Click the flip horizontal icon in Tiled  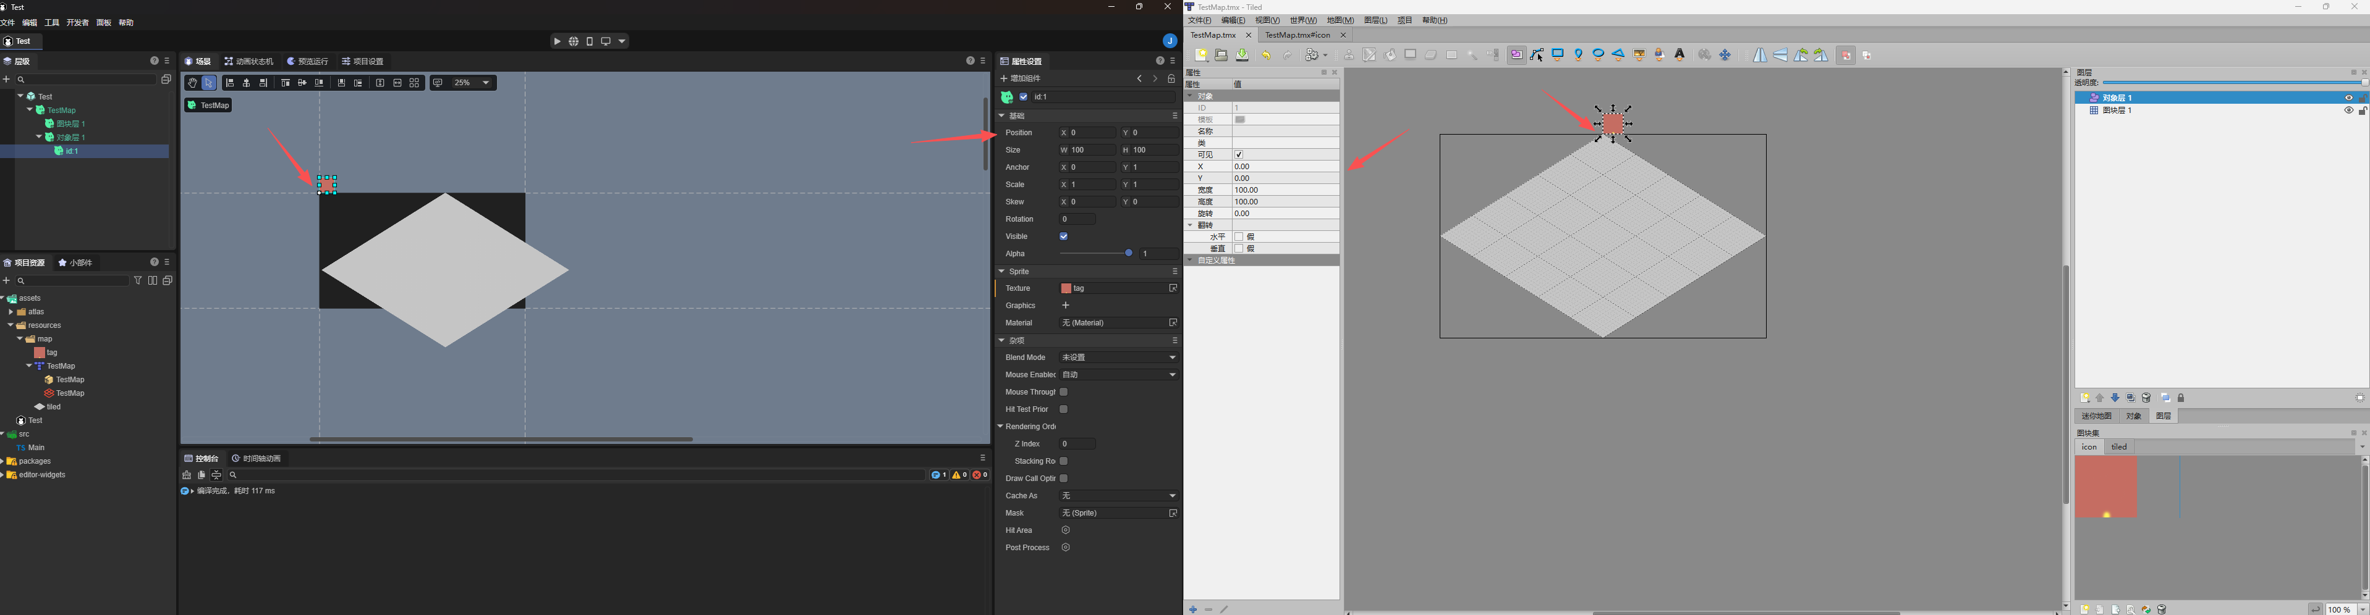tap(1759, 55)
